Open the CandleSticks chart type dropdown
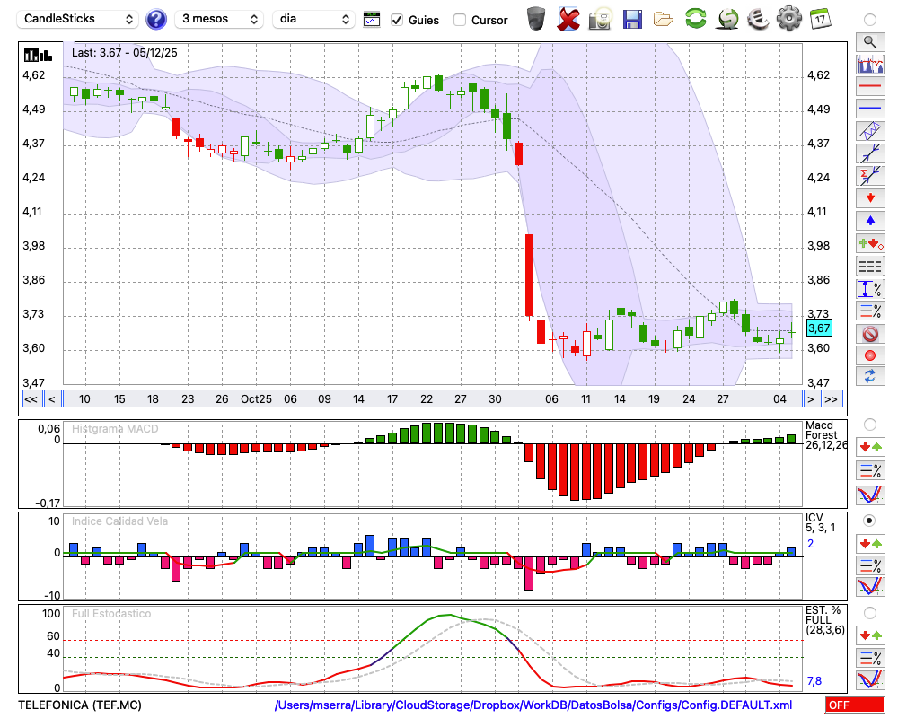Image resolution: width=898 pixels, height=718 pixels. [78, 19]
